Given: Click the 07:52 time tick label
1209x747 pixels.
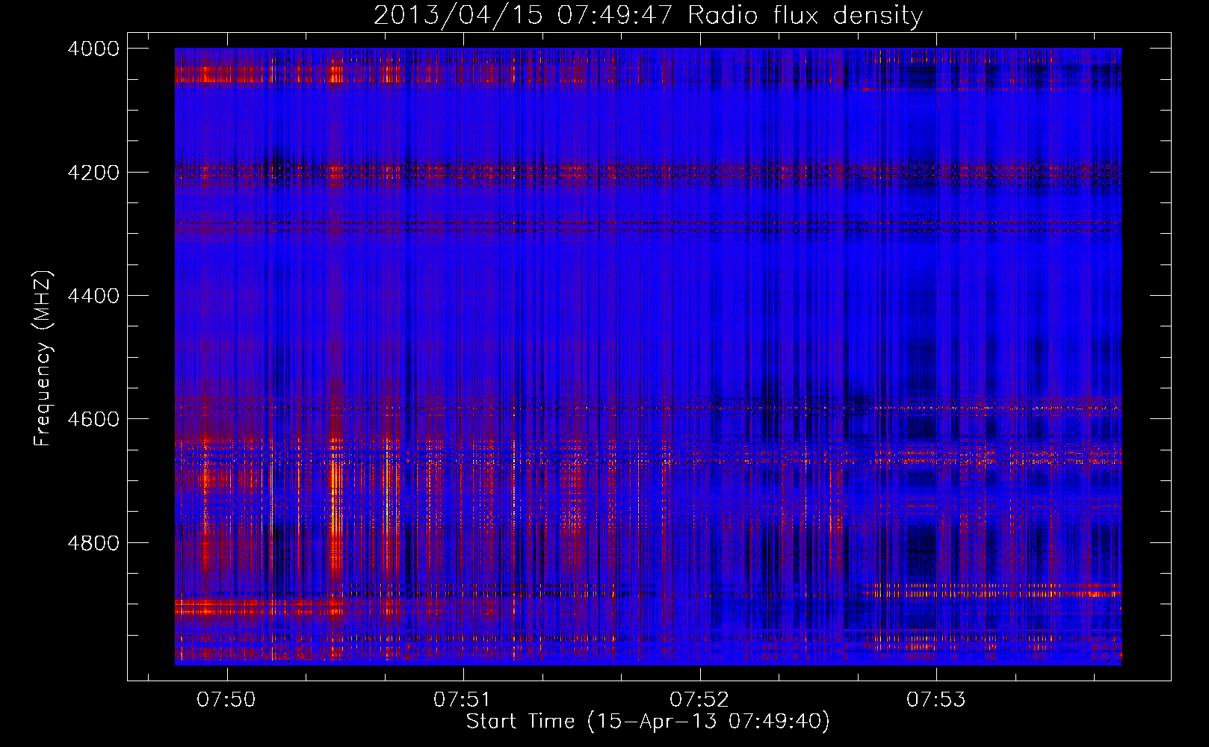Looking at the screenshot, I should click(699, 699).
